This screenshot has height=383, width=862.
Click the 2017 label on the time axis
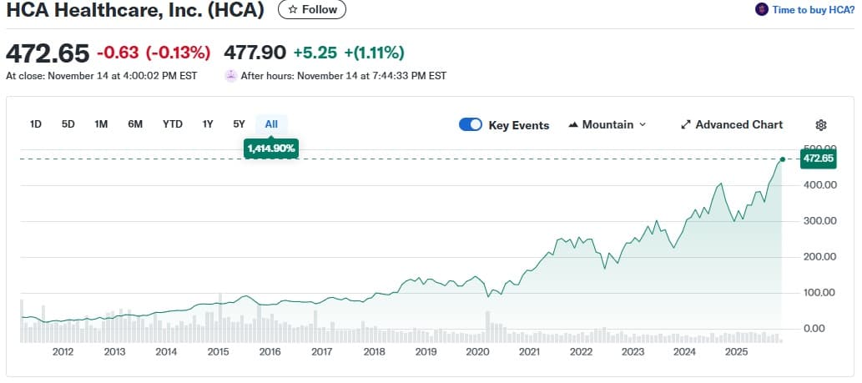[x=321, y=351]
